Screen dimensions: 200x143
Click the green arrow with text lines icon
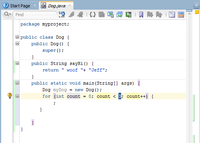pyautogui.click(x=129, y=15)
